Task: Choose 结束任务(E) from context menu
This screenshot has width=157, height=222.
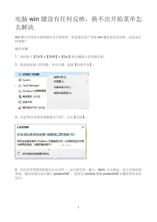Action: [60, 77]
